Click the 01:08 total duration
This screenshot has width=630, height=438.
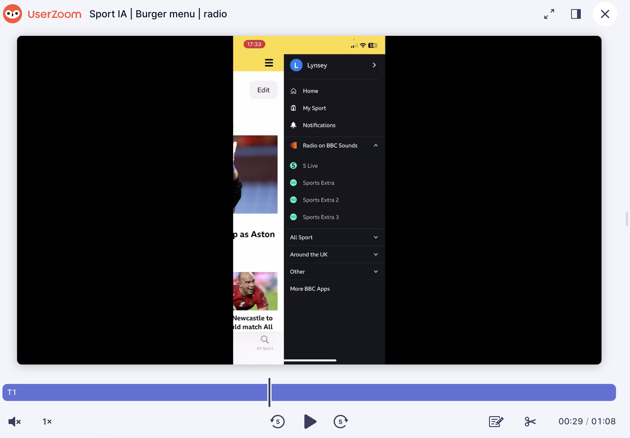coord(603,421)
